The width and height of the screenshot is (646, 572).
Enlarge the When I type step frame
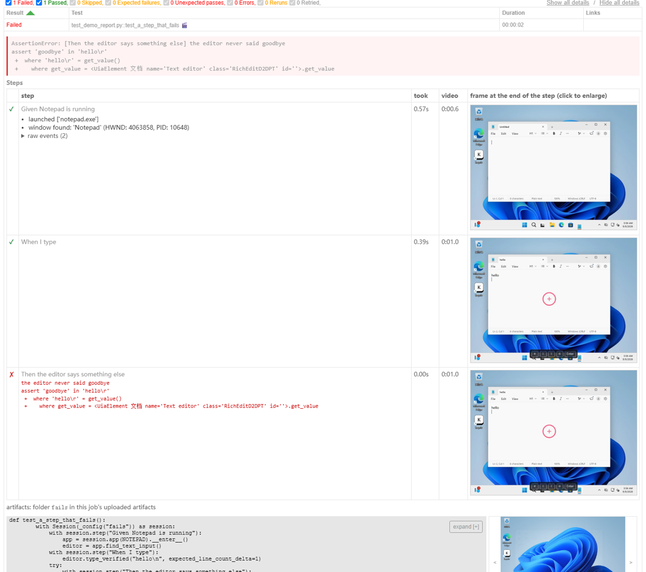(x=553, y=301)
